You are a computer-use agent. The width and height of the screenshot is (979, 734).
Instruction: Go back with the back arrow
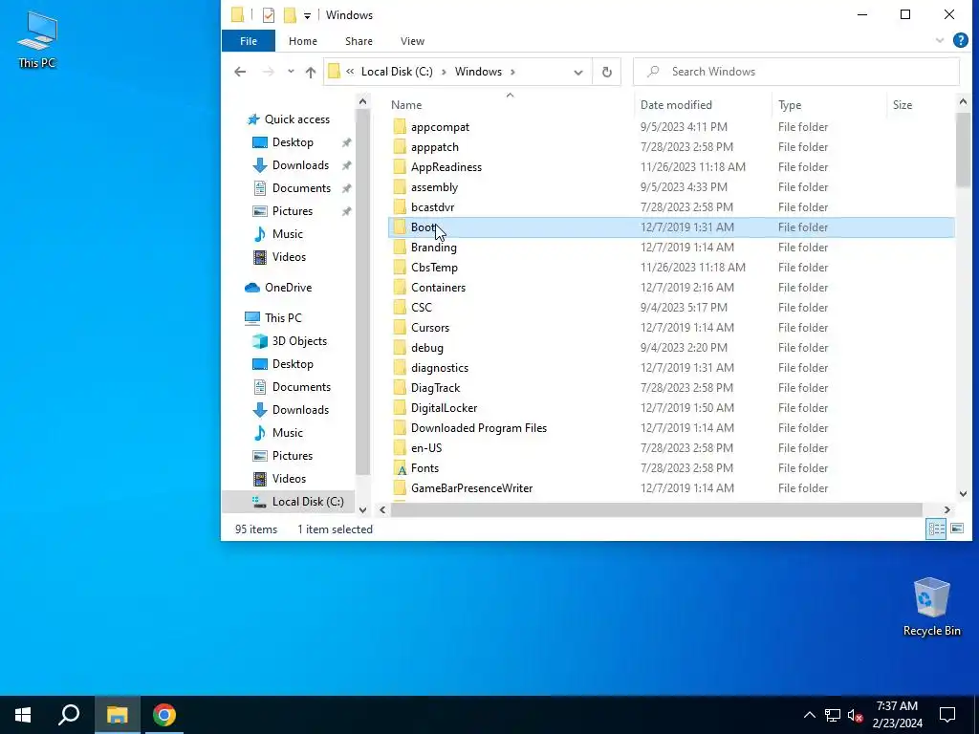240,72
